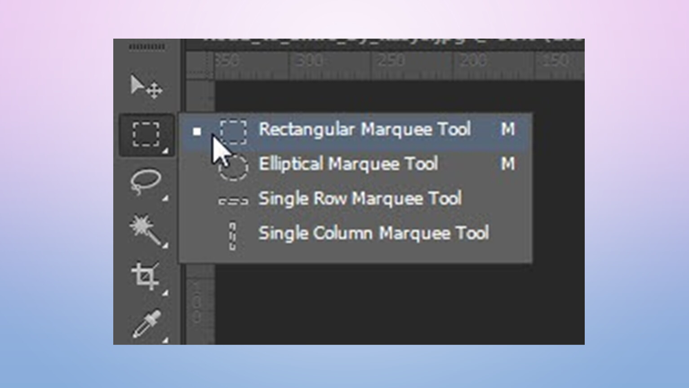Click the horizontal ruler at 250 mark

390,61
